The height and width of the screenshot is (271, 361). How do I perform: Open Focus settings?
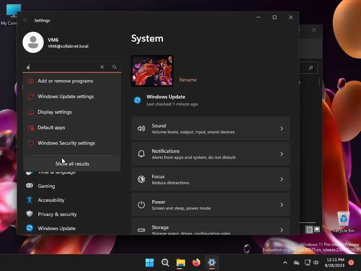(x=211, y=179)
